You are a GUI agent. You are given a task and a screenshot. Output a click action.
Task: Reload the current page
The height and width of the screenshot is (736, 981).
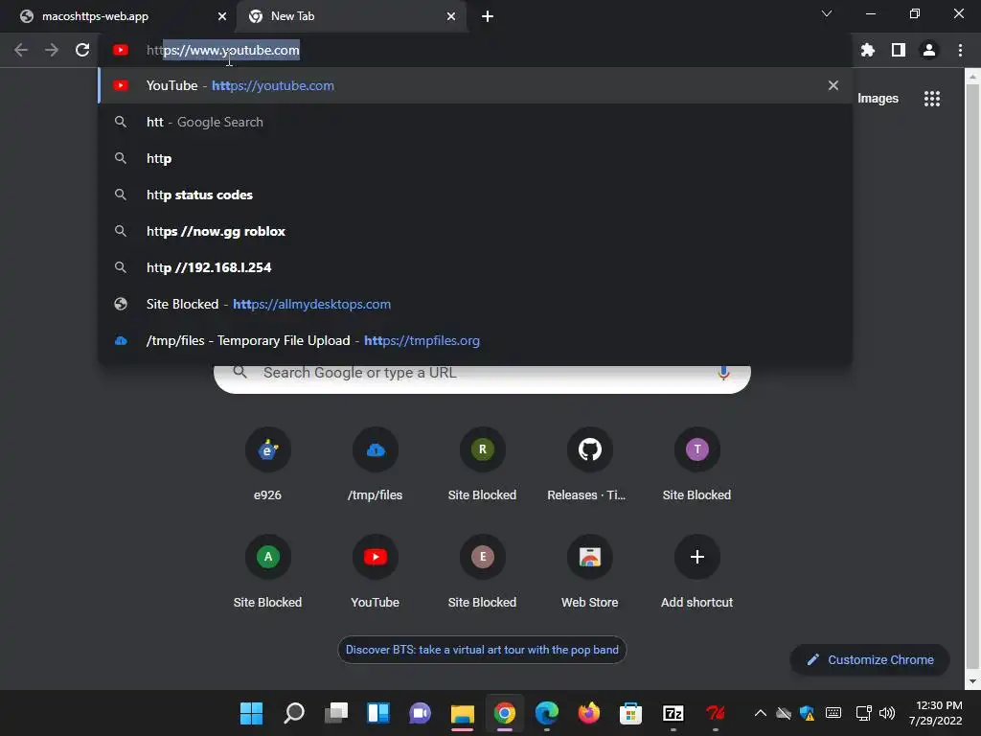[x=82, y=50]
